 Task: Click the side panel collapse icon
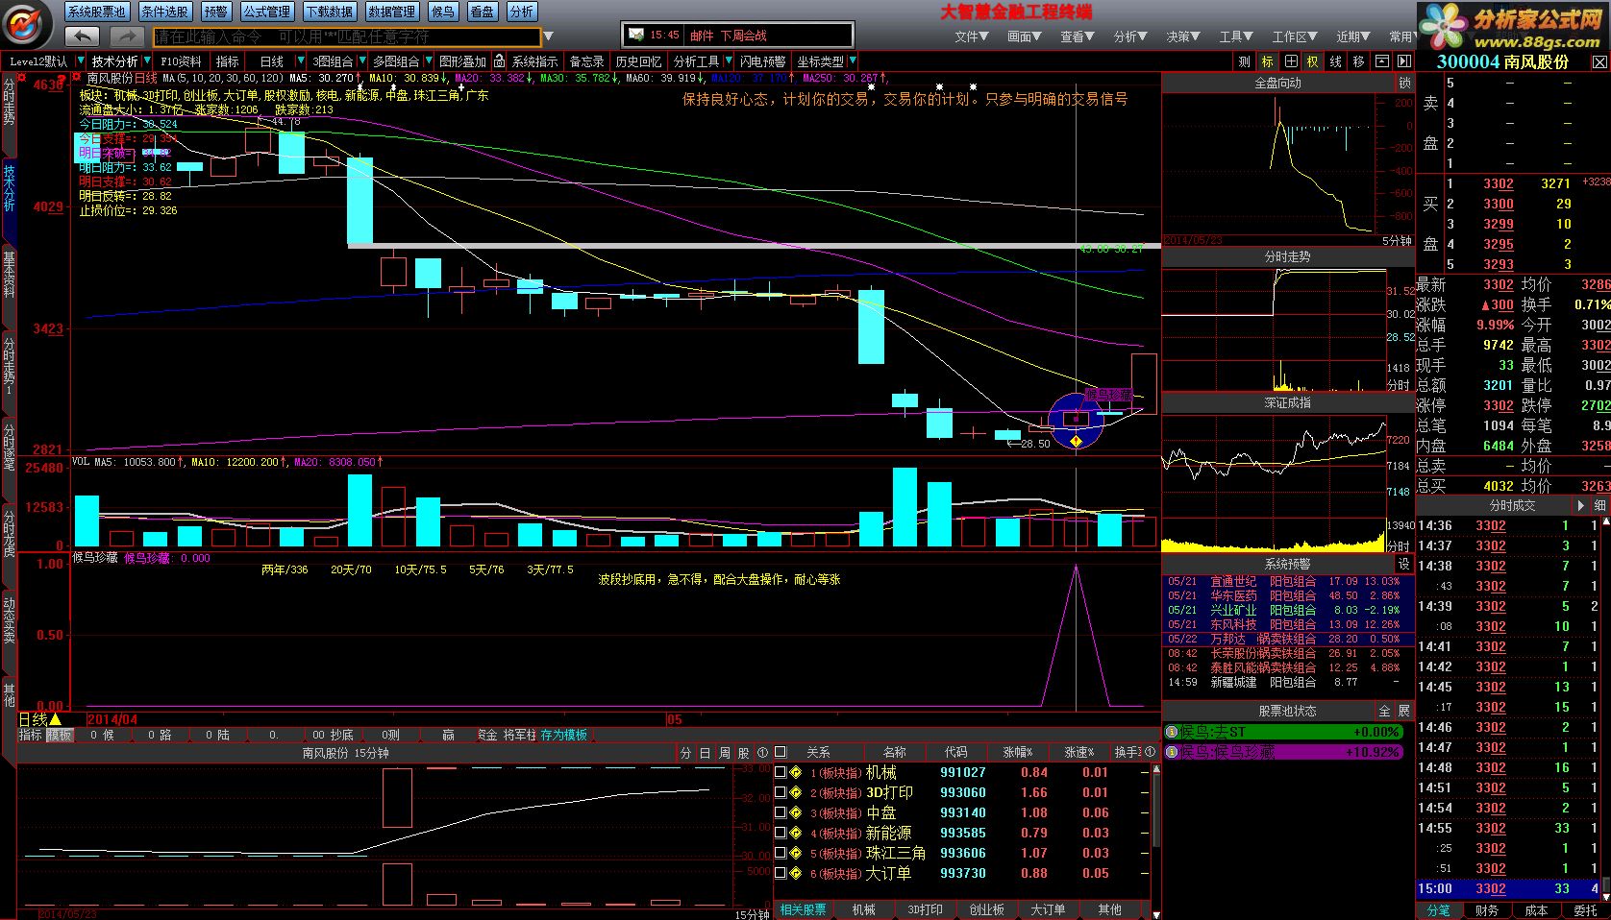coord(1403,61)
